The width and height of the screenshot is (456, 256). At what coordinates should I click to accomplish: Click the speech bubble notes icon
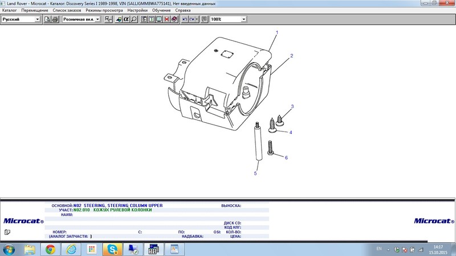[x=204, y=19]
